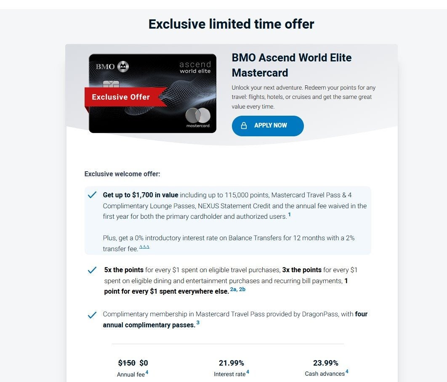Image resolution: width=447 pixels, height=382 pixels.
Task: Open footnote 3 after "complimentary passes"
Action: click(198, 323)
